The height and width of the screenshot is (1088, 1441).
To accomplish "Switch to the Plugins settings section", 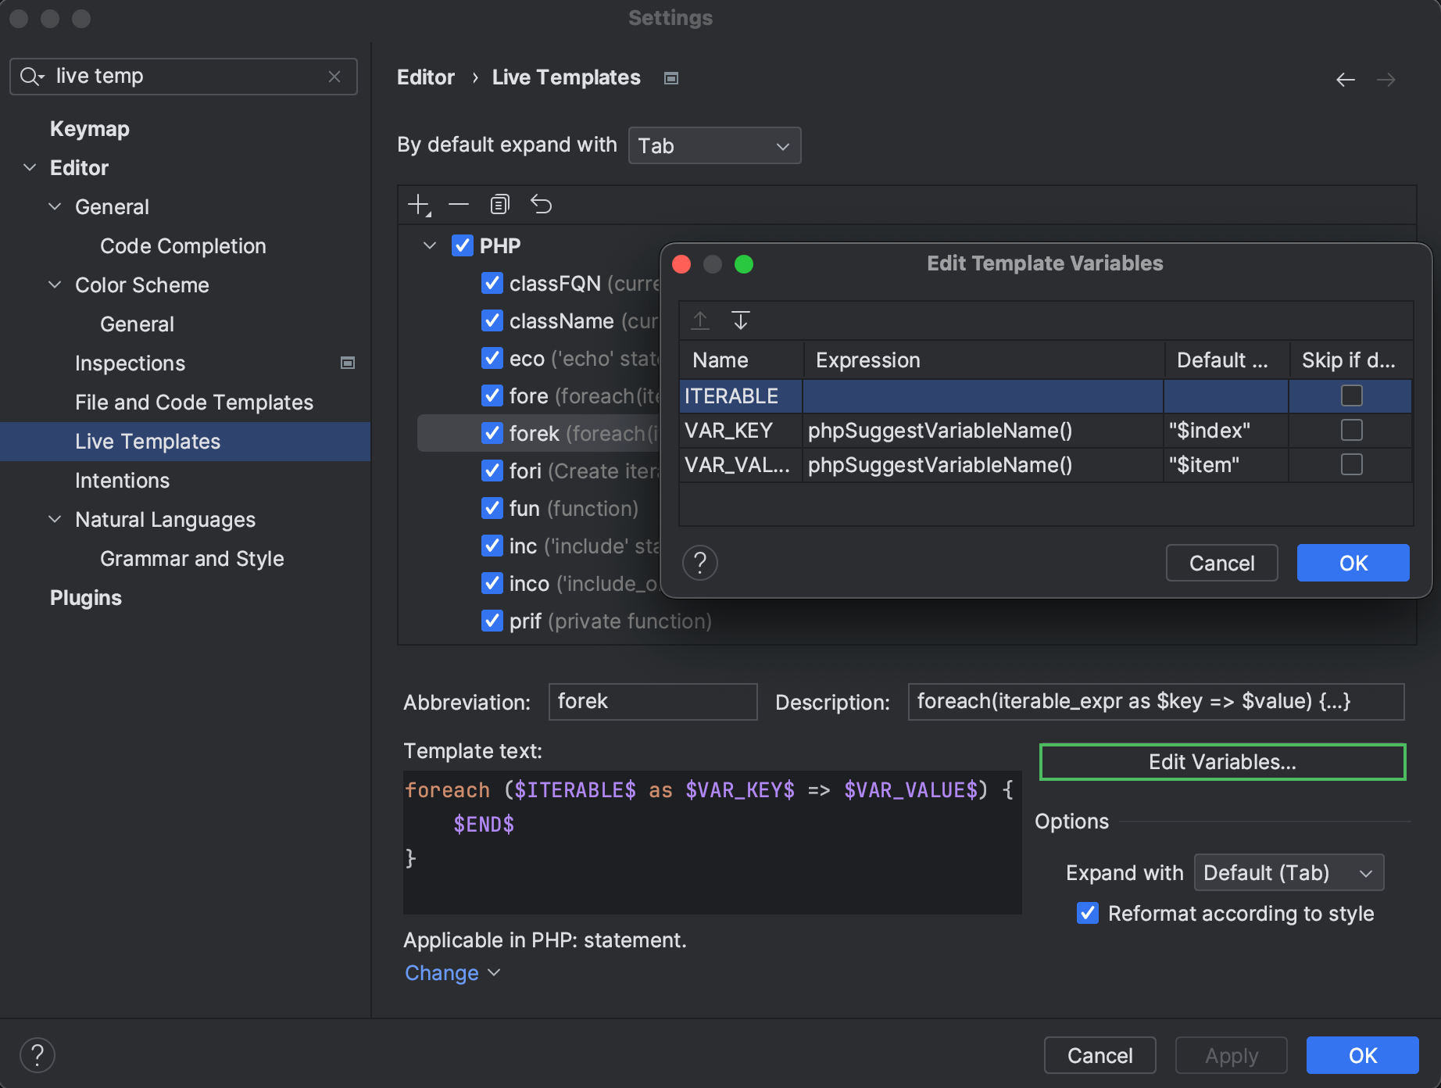I will [x=85, y=597].
